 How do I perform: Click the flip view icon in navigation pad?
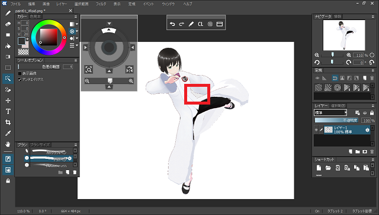tap(129, 70)
